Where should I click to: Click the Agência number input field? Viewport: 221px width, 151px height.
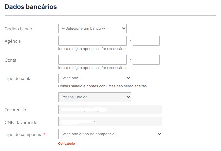coord(92,41)
